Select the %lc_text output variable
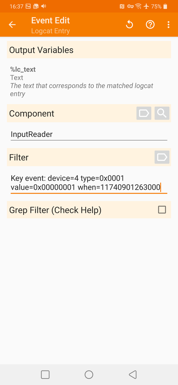 pyautogui.click(x=22, y=70)
